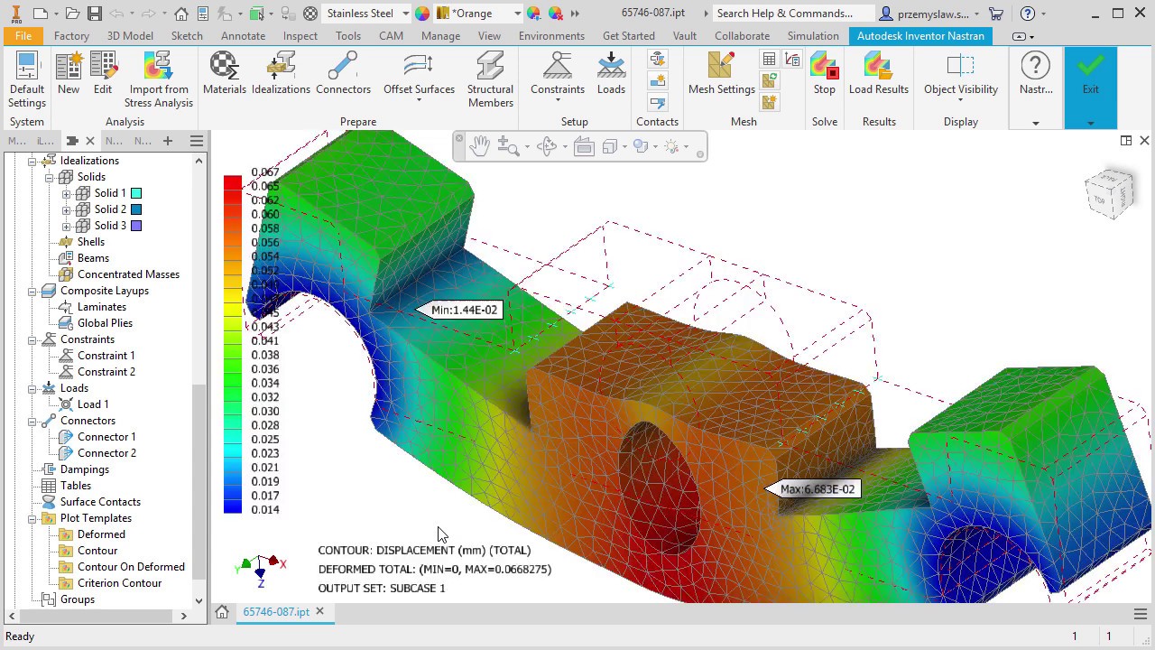Open the File menu
1155x650 pixels.
point(23,36)
